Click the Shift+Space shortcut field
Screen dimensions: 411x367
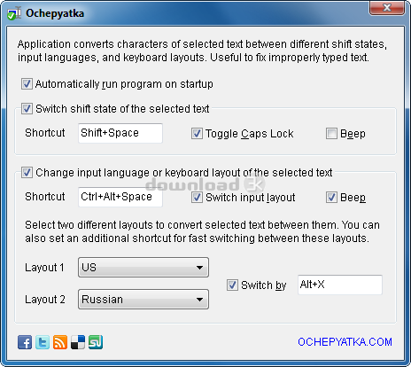tap(120, 133)
